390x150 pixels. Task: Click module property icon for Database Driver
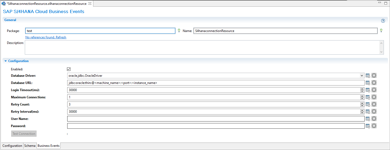point(368,76)
